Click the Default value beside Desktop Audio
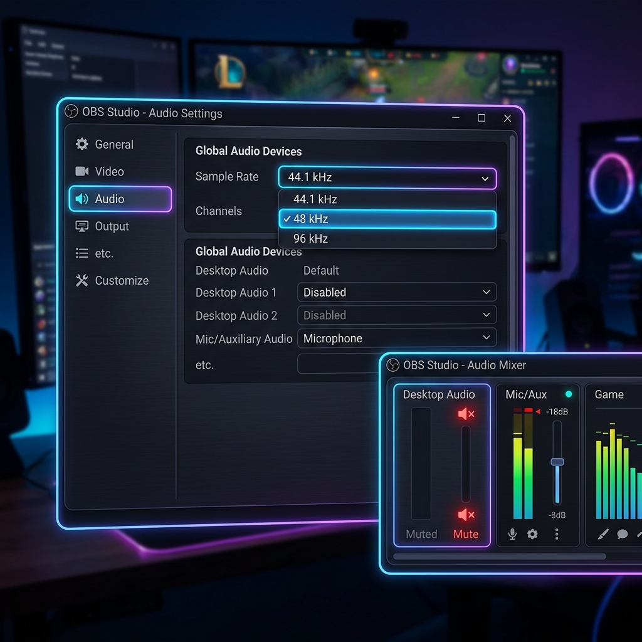Image resolution: width=642 pixels, height=642 pixels. tap(321, 270)
